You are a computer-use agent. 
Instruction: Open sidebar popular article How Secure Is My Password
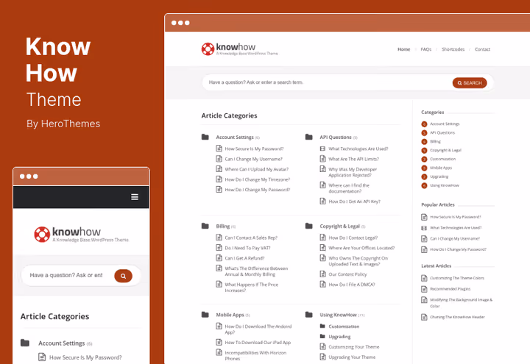pos(455,217)
